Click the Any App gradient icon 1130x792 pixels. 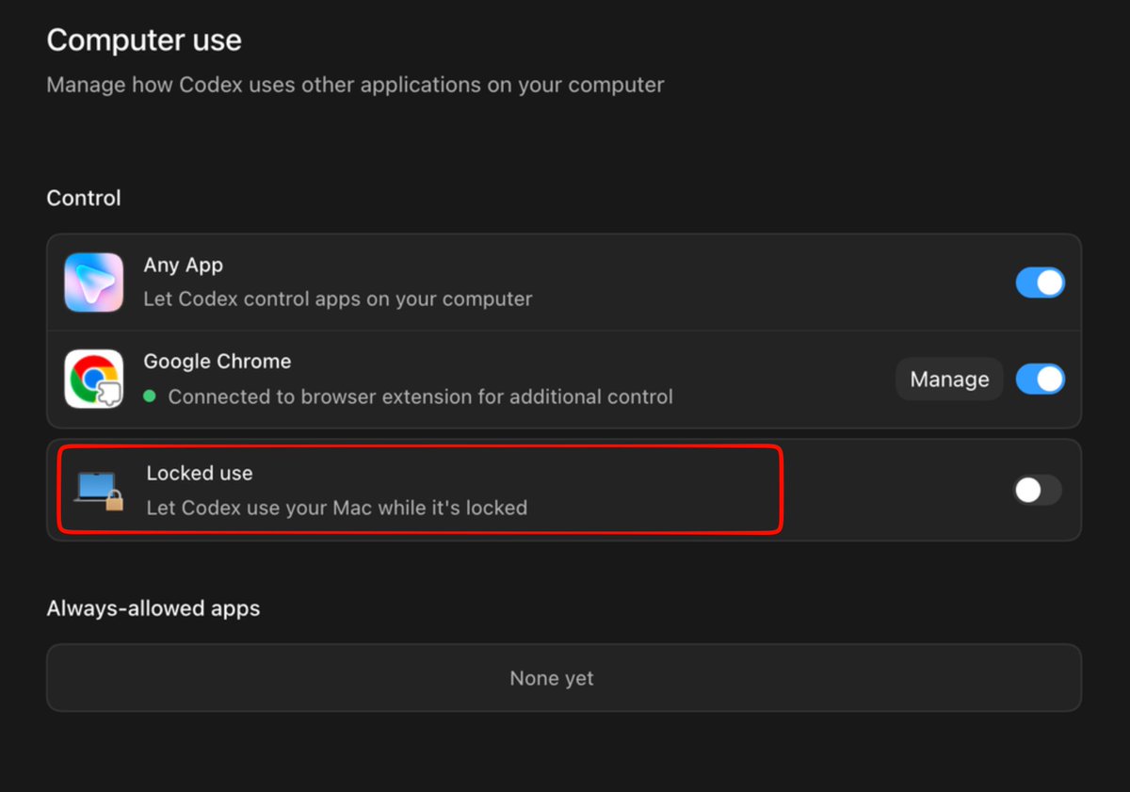point(94,283)
